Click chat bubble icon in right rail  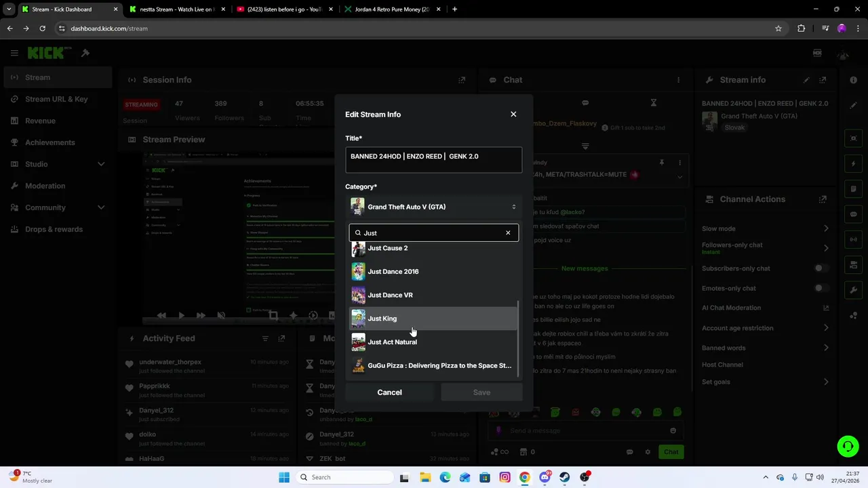click(854, 214)
